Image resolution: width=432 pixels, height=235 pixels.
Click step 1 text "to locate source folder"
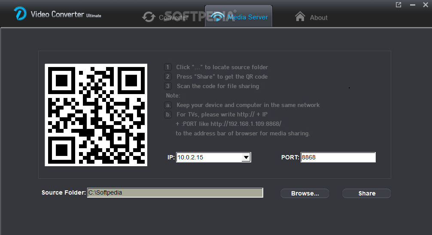click(236, 67)
